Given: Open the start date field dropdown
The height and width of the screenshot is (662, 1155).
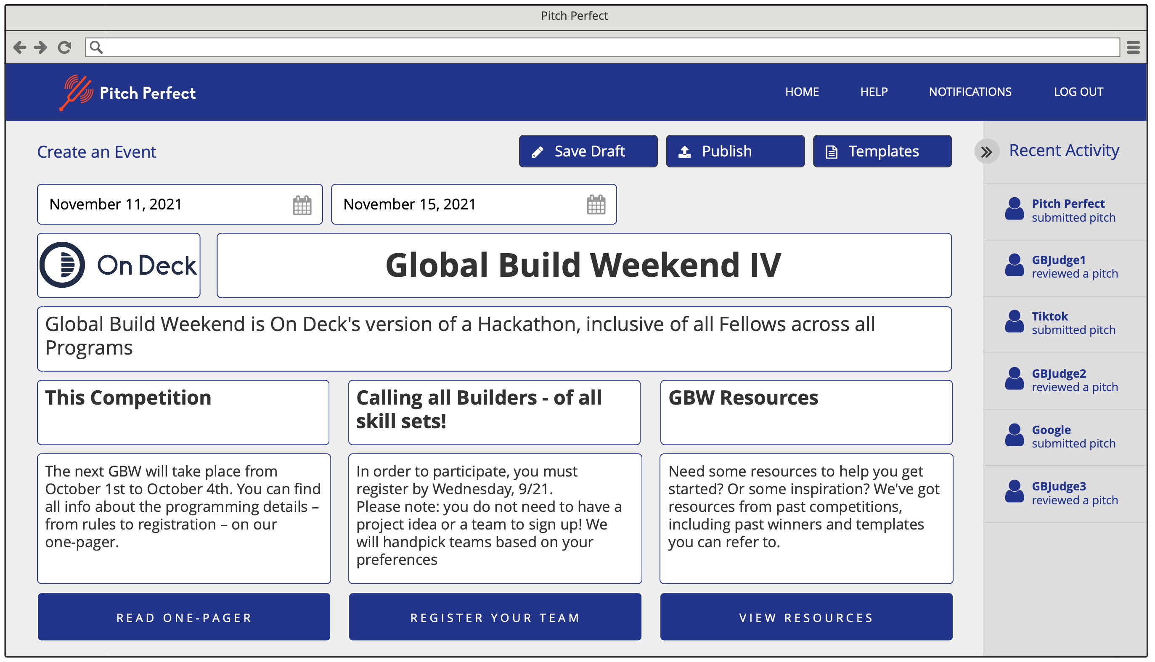Looking at the screenshot, I should coord(180,204).
